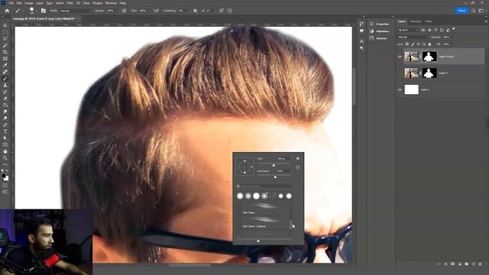The height and width of the screenshot is (275, 489).
Task: Click the foreground color swatch
Action: tap(3, 176)
